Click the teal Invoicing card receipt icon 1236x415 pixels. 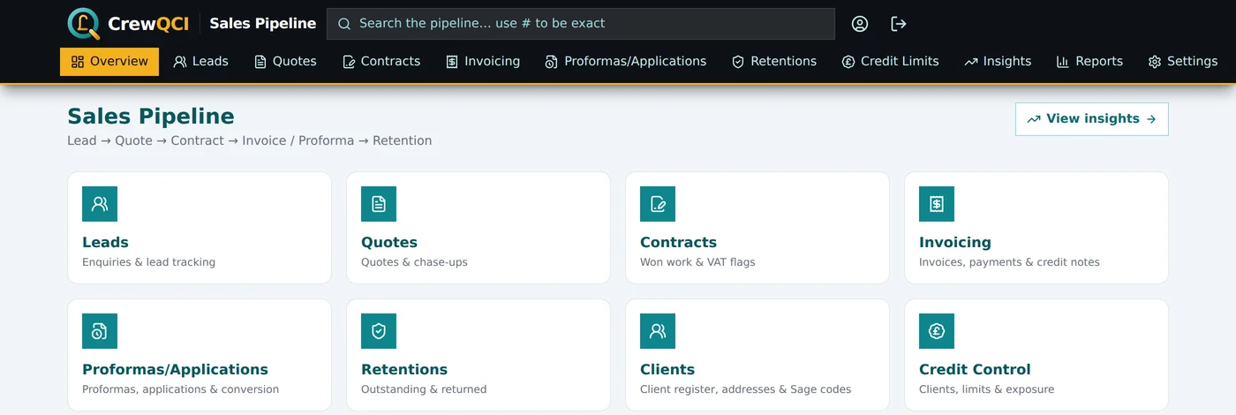click(937, 204)
